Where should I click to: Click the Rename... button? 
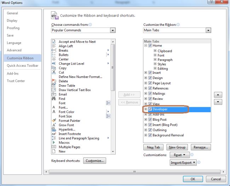201,147
